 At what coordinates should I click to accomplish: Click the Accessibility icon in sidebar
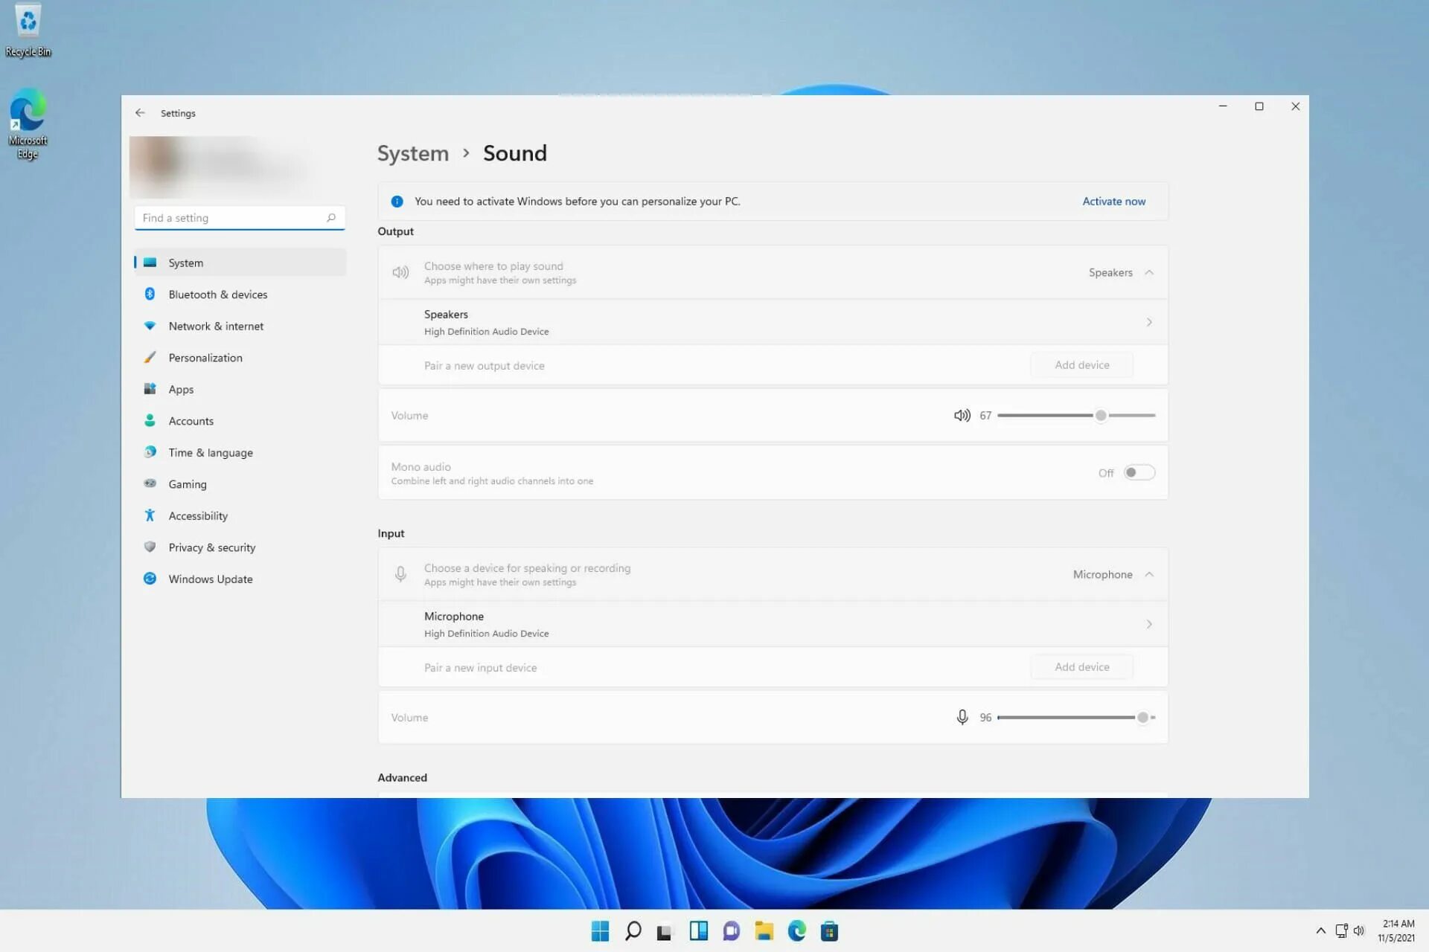point(150,515)
